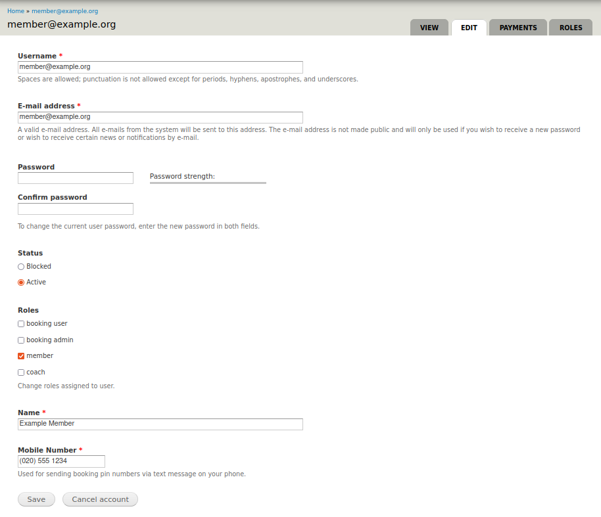Click the Home breadcrumb link
This screenshot has height=517, width=601.
point(16,11)
